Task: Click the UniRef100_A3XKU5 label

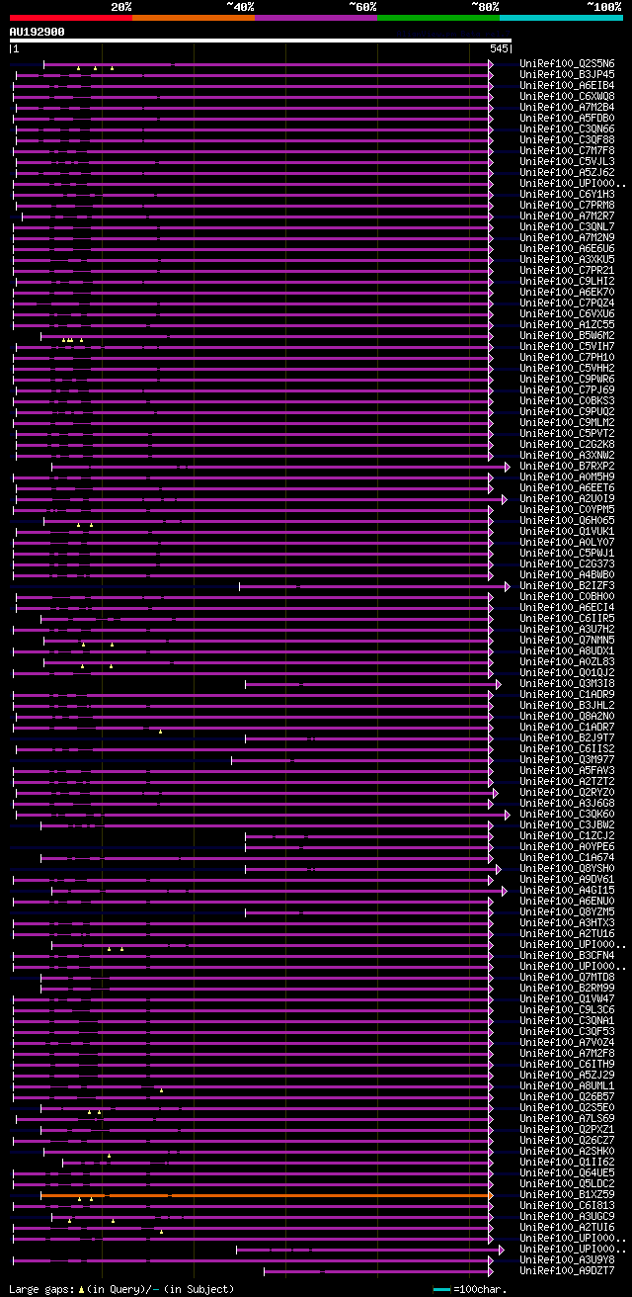Action: coord(567,260)
